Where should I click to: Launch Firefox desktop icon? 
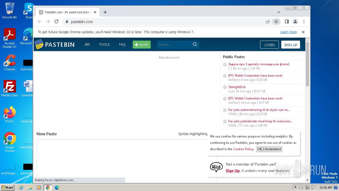(x=10, y=115)
